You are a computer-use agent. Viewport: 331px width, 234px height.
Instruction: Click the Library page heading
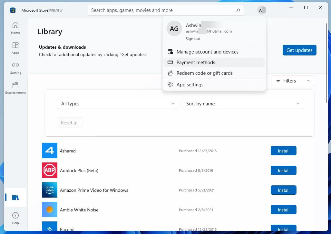(x=50, y=32)
